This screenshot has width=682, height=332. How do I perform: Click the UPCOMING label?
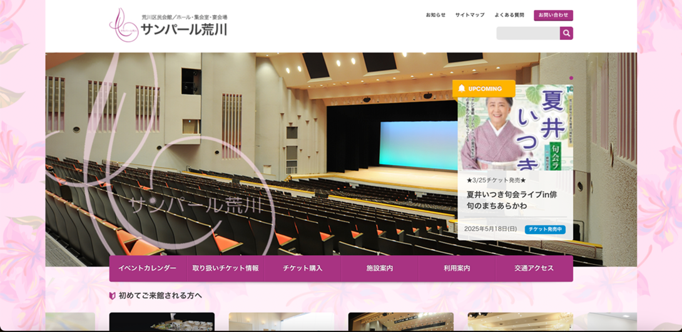pyautogui.click(x=485, y=89)
